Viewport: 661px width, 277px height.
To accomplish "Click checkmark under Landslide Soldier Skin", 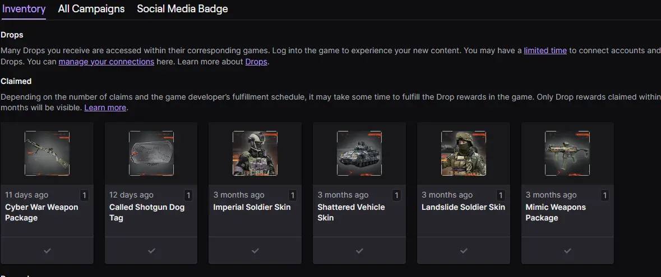I will 464,251.
